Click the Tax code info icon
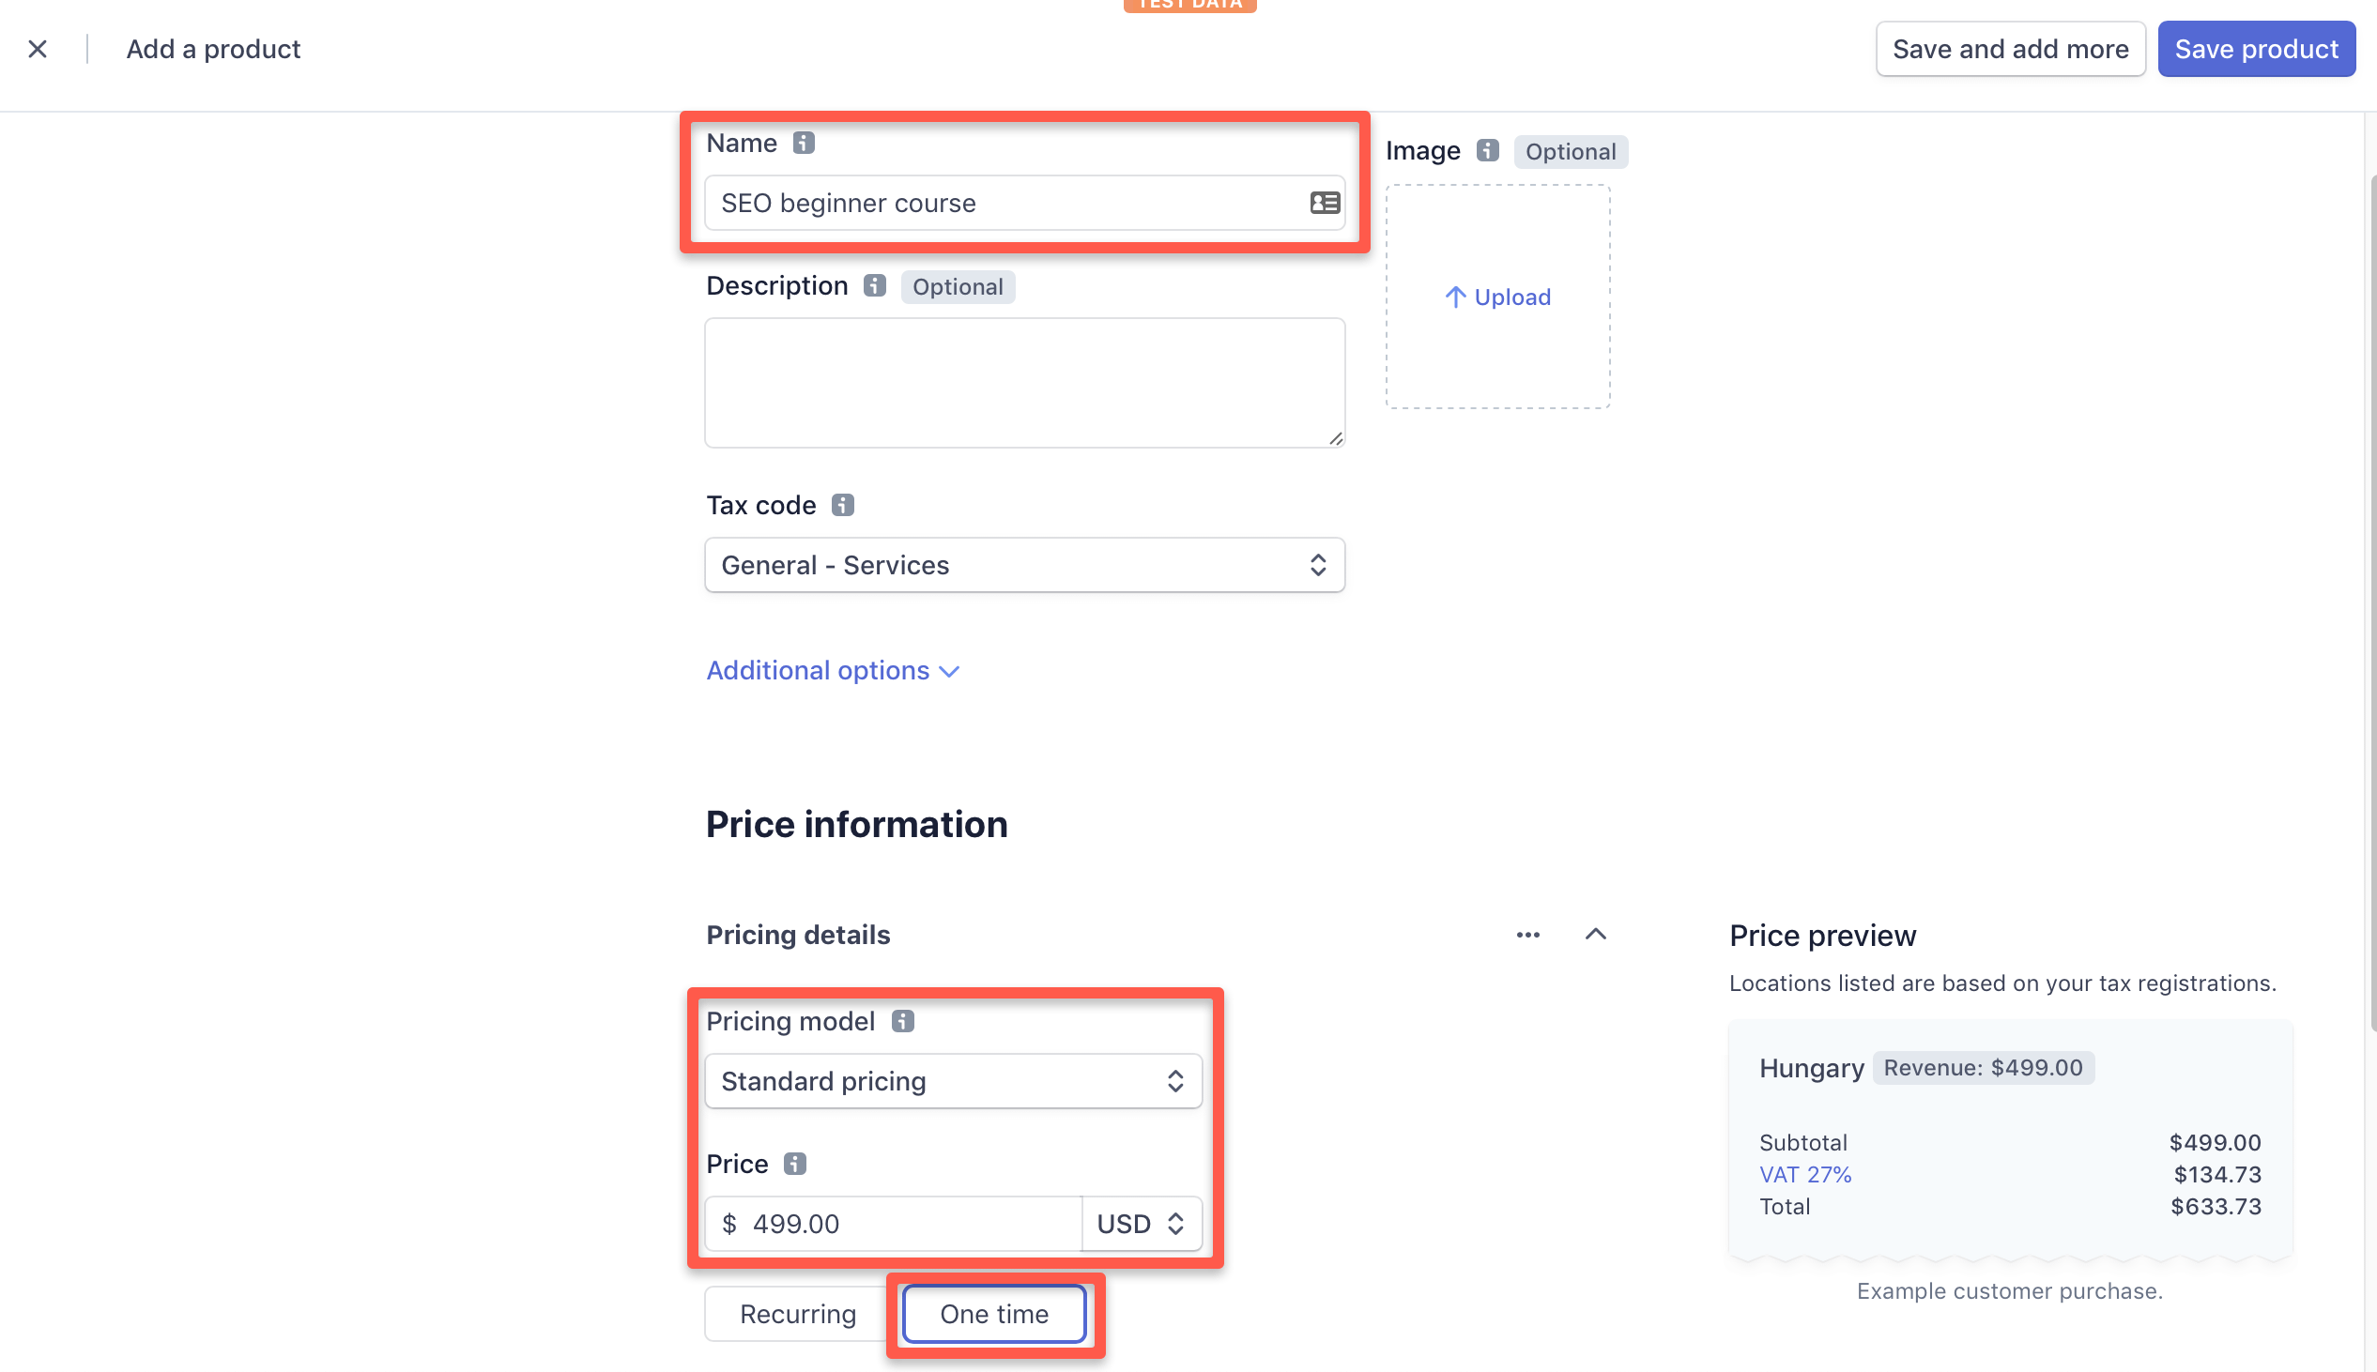The width and height of the screenshot is (2377, 1372). 842,505
